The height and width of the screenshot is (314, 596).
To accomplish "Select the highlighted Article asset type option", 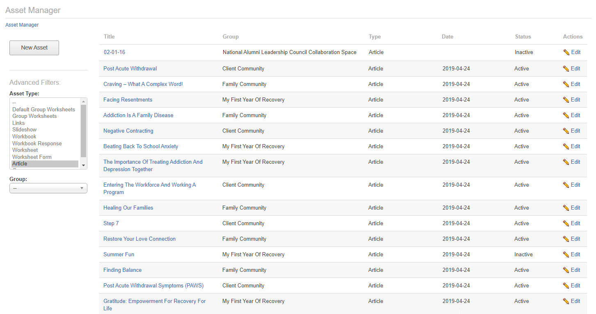I will pyautogui.click(x=45, y=164).
